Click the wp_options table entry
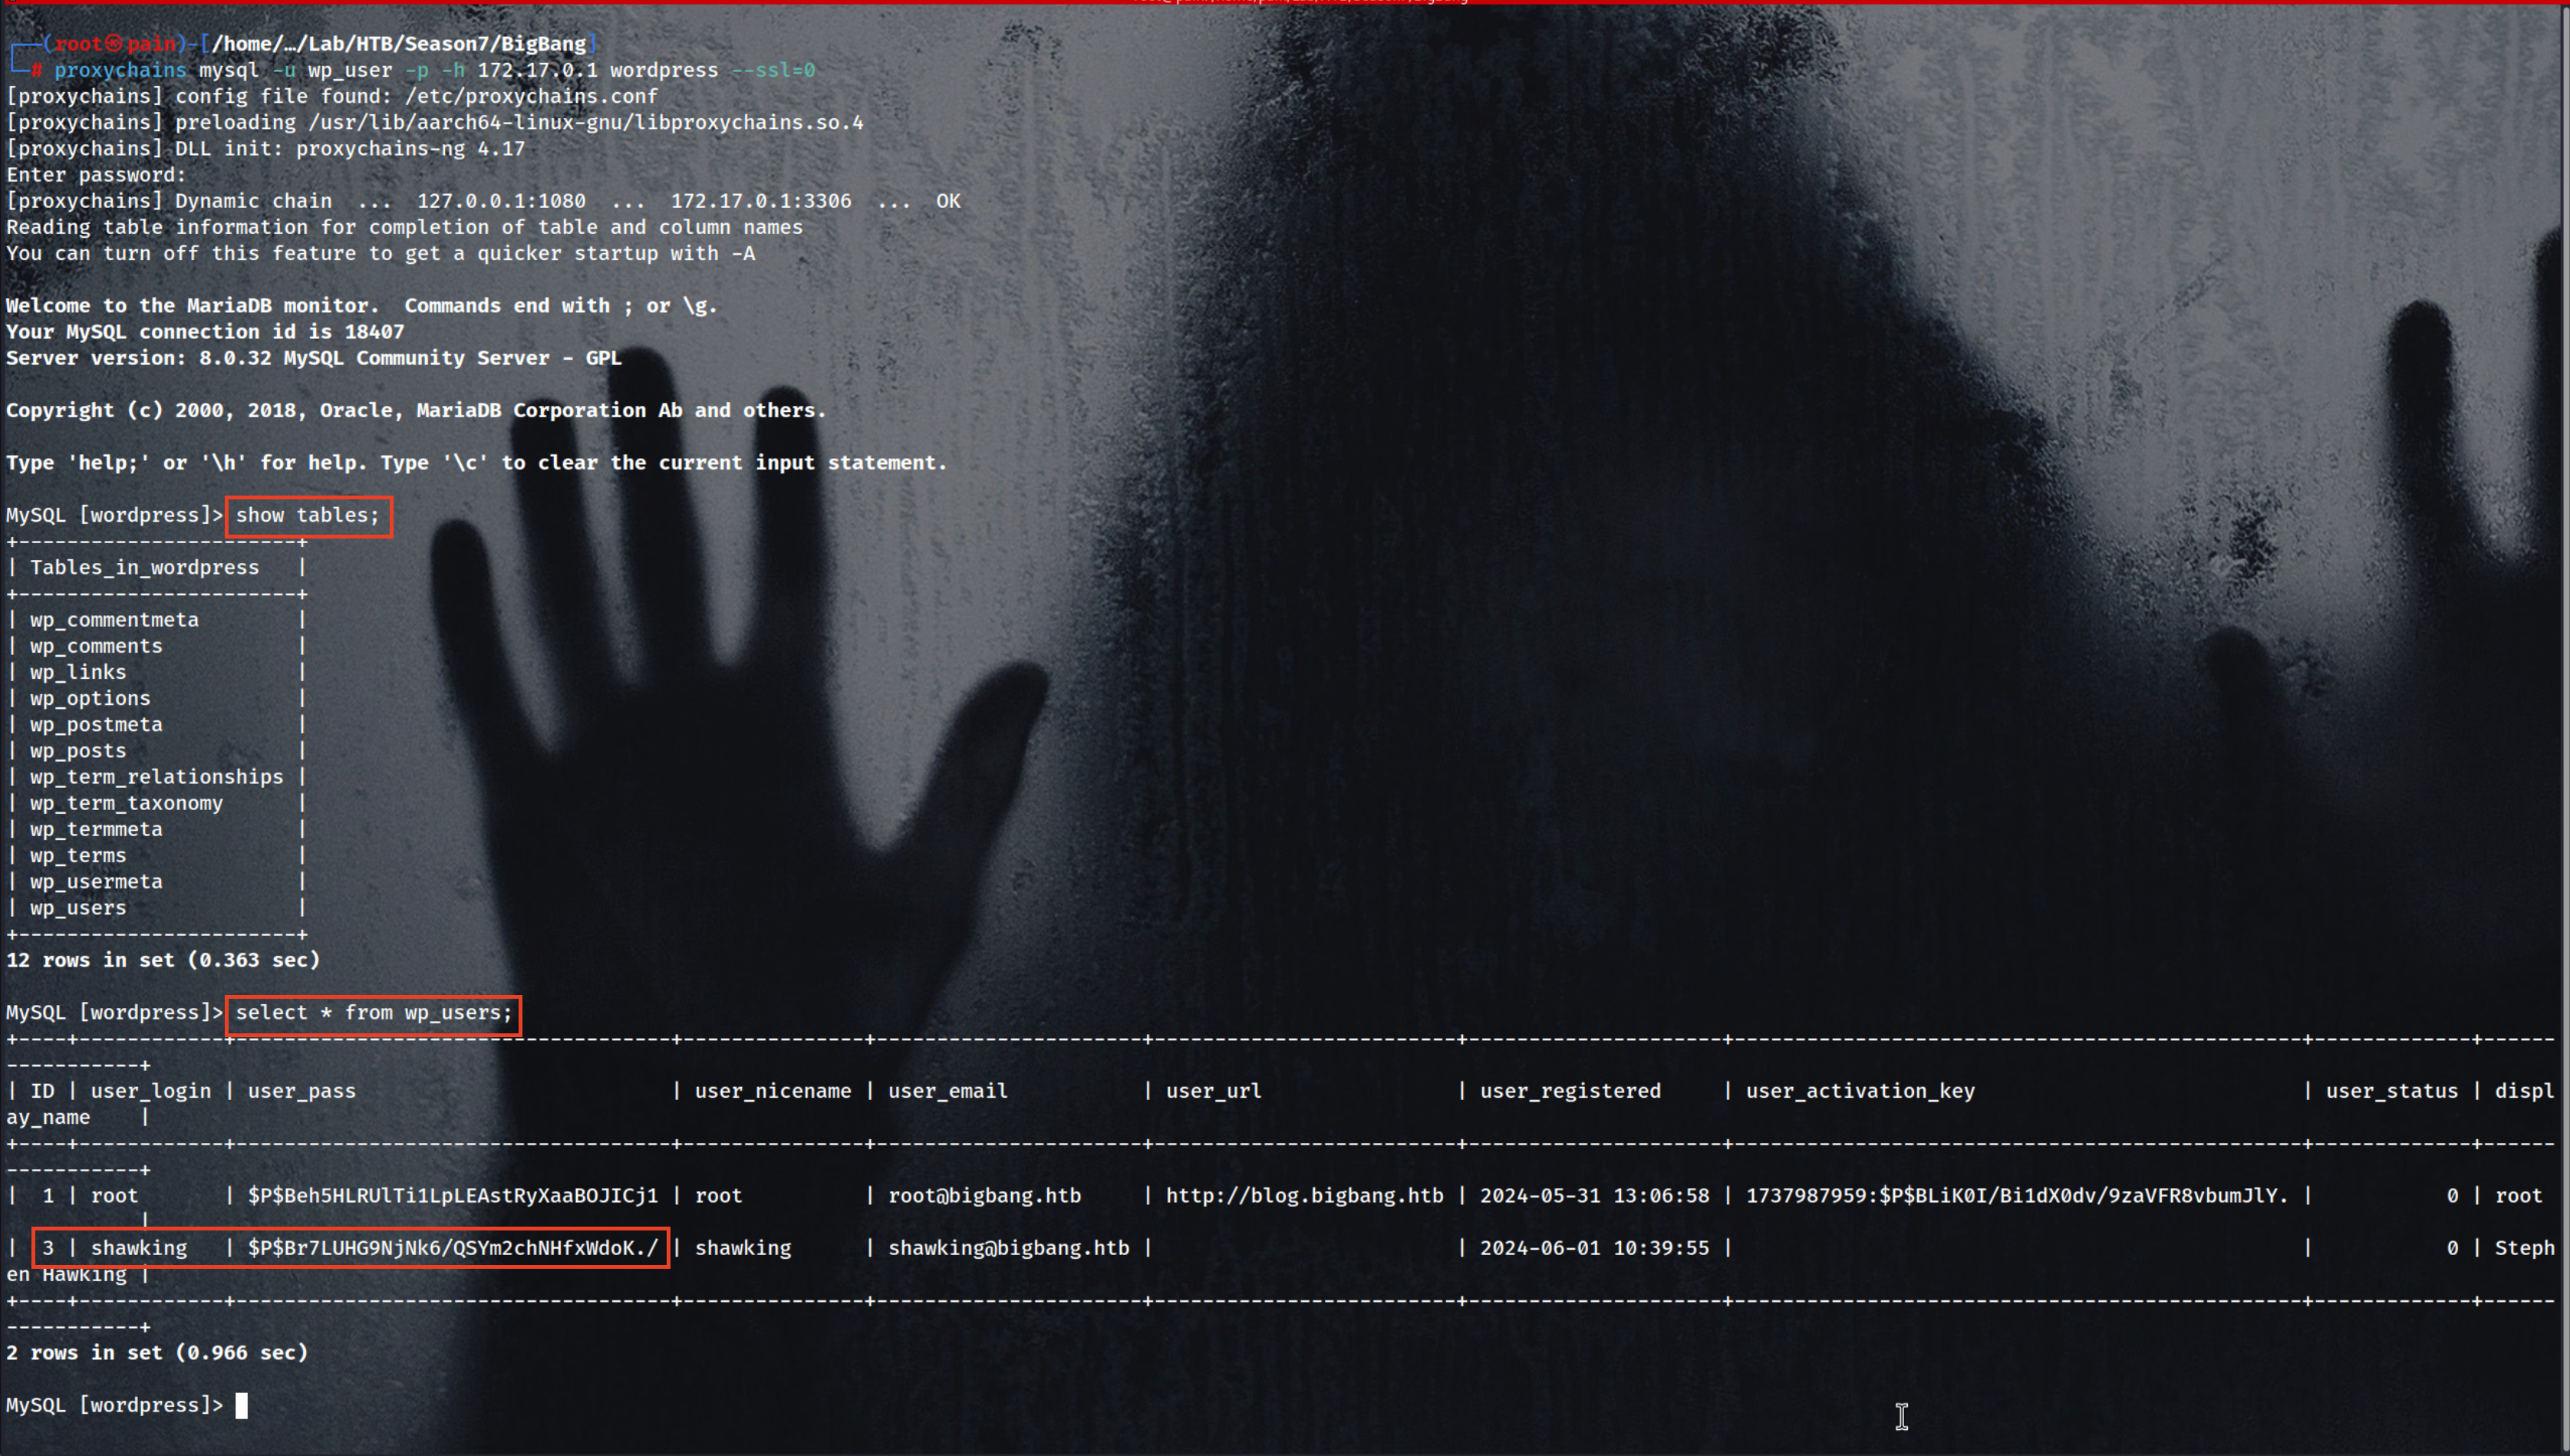Screen dimensions: 2570x1456 (x=90, y=699)
